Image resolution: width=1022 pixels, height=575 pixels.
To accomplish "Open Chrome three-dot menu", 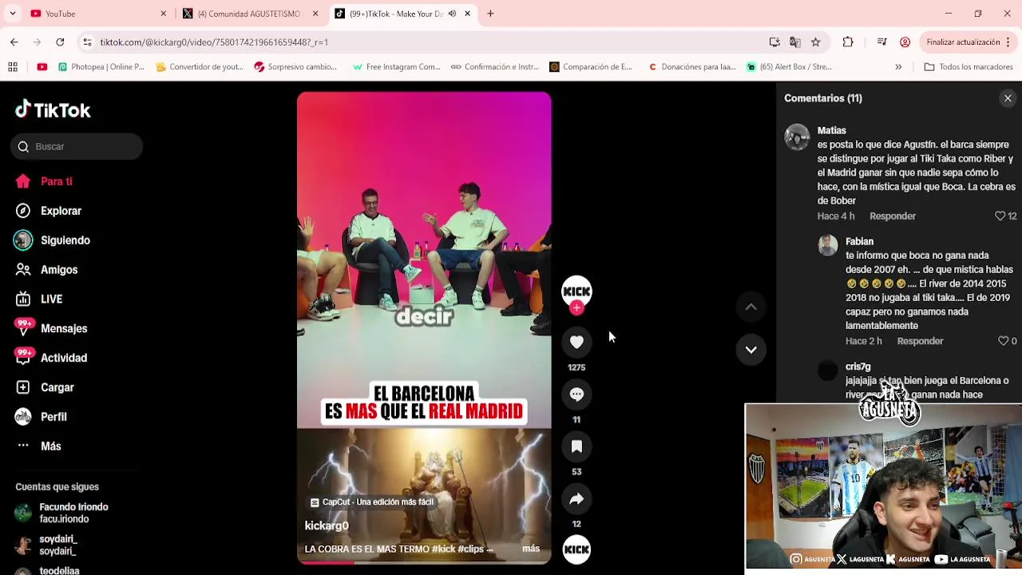I will tap(1009, 42).
